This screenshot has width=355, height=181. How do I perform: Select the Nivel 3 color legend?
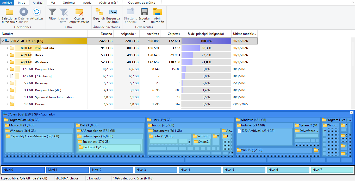(x=156, y=170)
